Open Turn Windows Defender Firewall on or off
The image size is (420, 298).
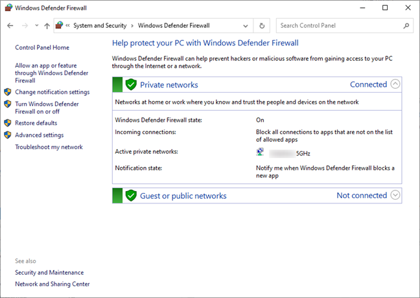47,108
